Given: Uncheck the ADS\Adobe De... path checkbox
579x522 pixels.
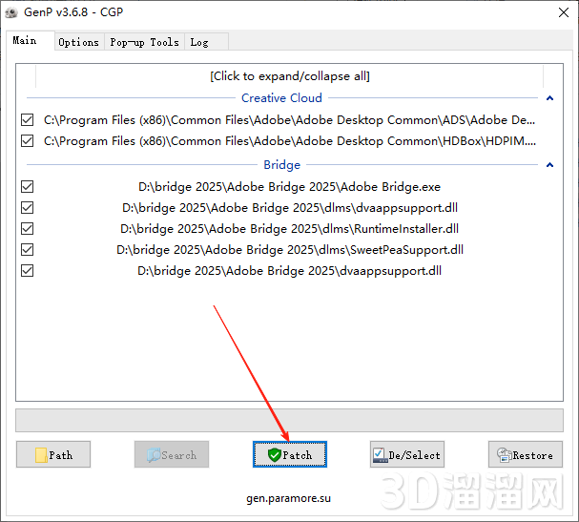Looking at the screenshot, I should point(28,119).
